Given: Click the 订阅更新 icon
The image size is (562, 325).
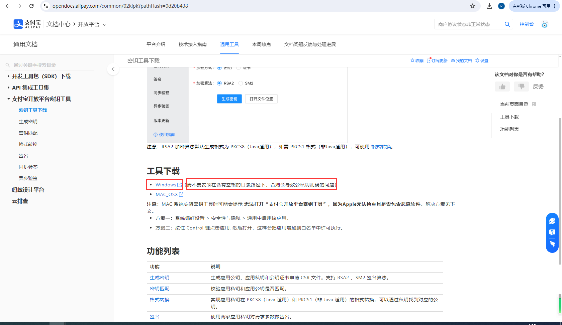Looking at the screenshot, I should tap(429, 60).
